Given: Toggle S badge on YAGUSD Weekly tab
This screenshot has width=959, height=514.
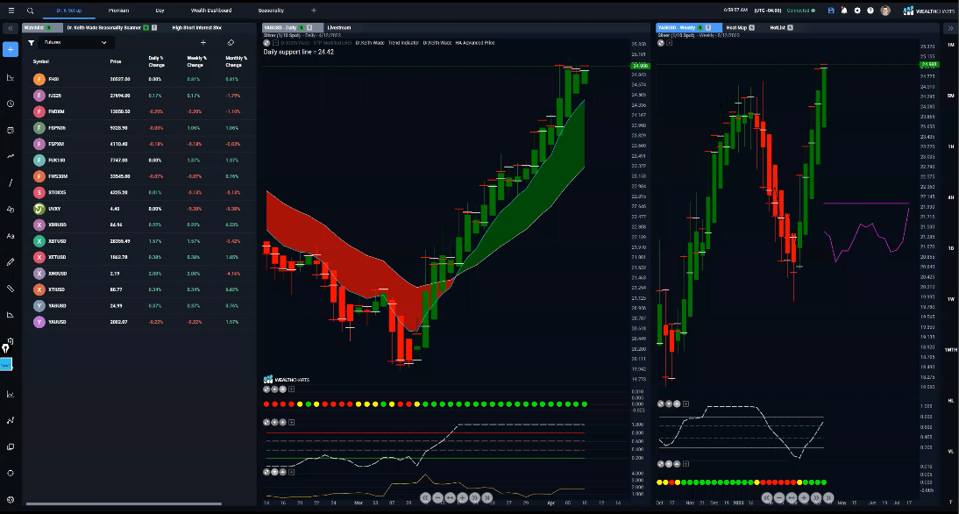Looking at the screenshot, I should [699, 27].
